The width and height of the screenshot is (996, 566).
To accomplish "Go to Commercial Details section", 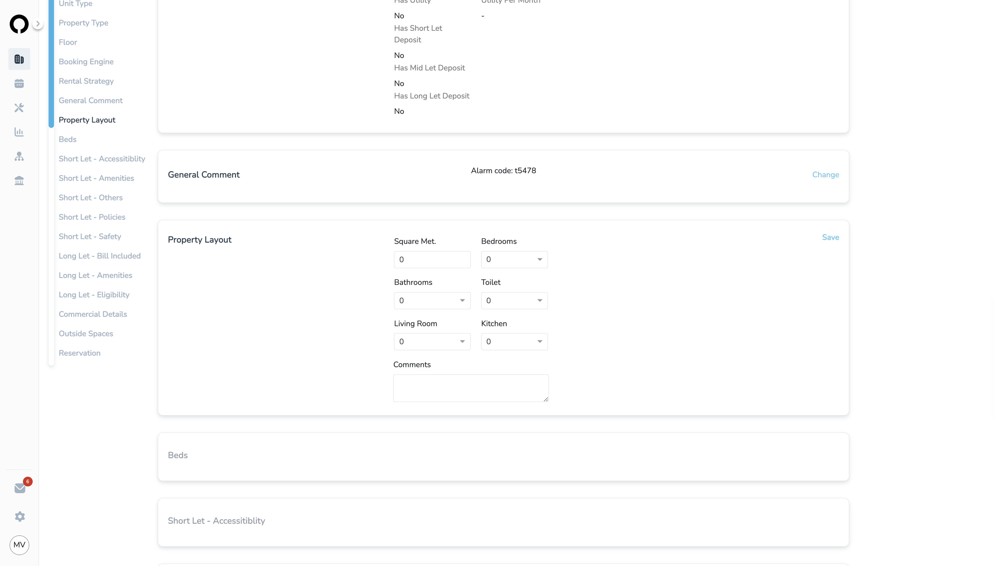I will coord(93,315).
